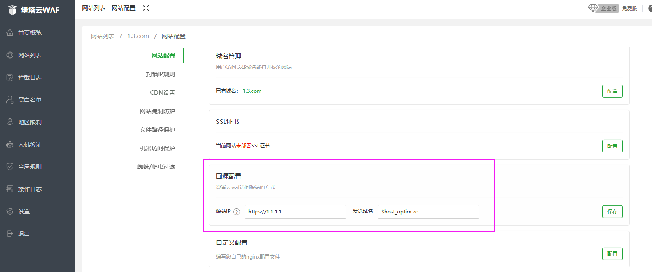This screenshot has height=272, width=652.
Task: Click the region restriction pin icon
Action: (x=10, y=122)
